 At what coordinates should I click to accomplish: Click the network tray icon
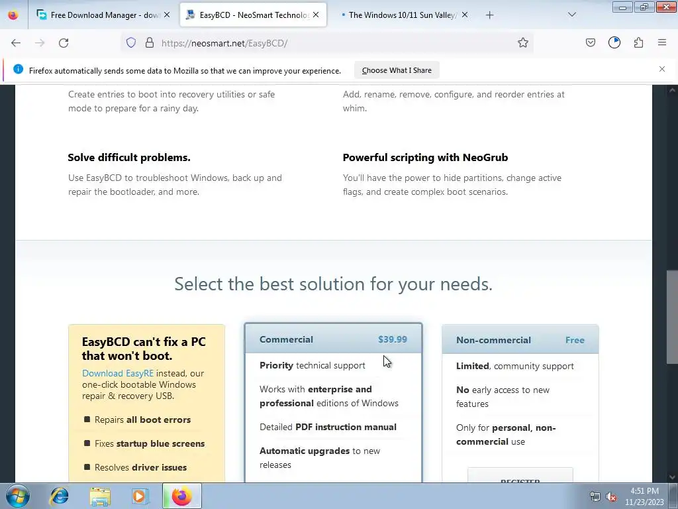pos(595,497)
